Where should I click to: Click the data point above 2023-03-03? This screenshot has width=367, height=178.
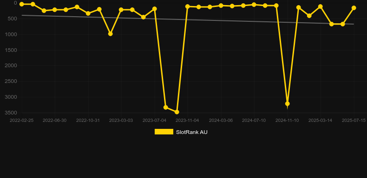pyautogui.click(x=121, y=10)
